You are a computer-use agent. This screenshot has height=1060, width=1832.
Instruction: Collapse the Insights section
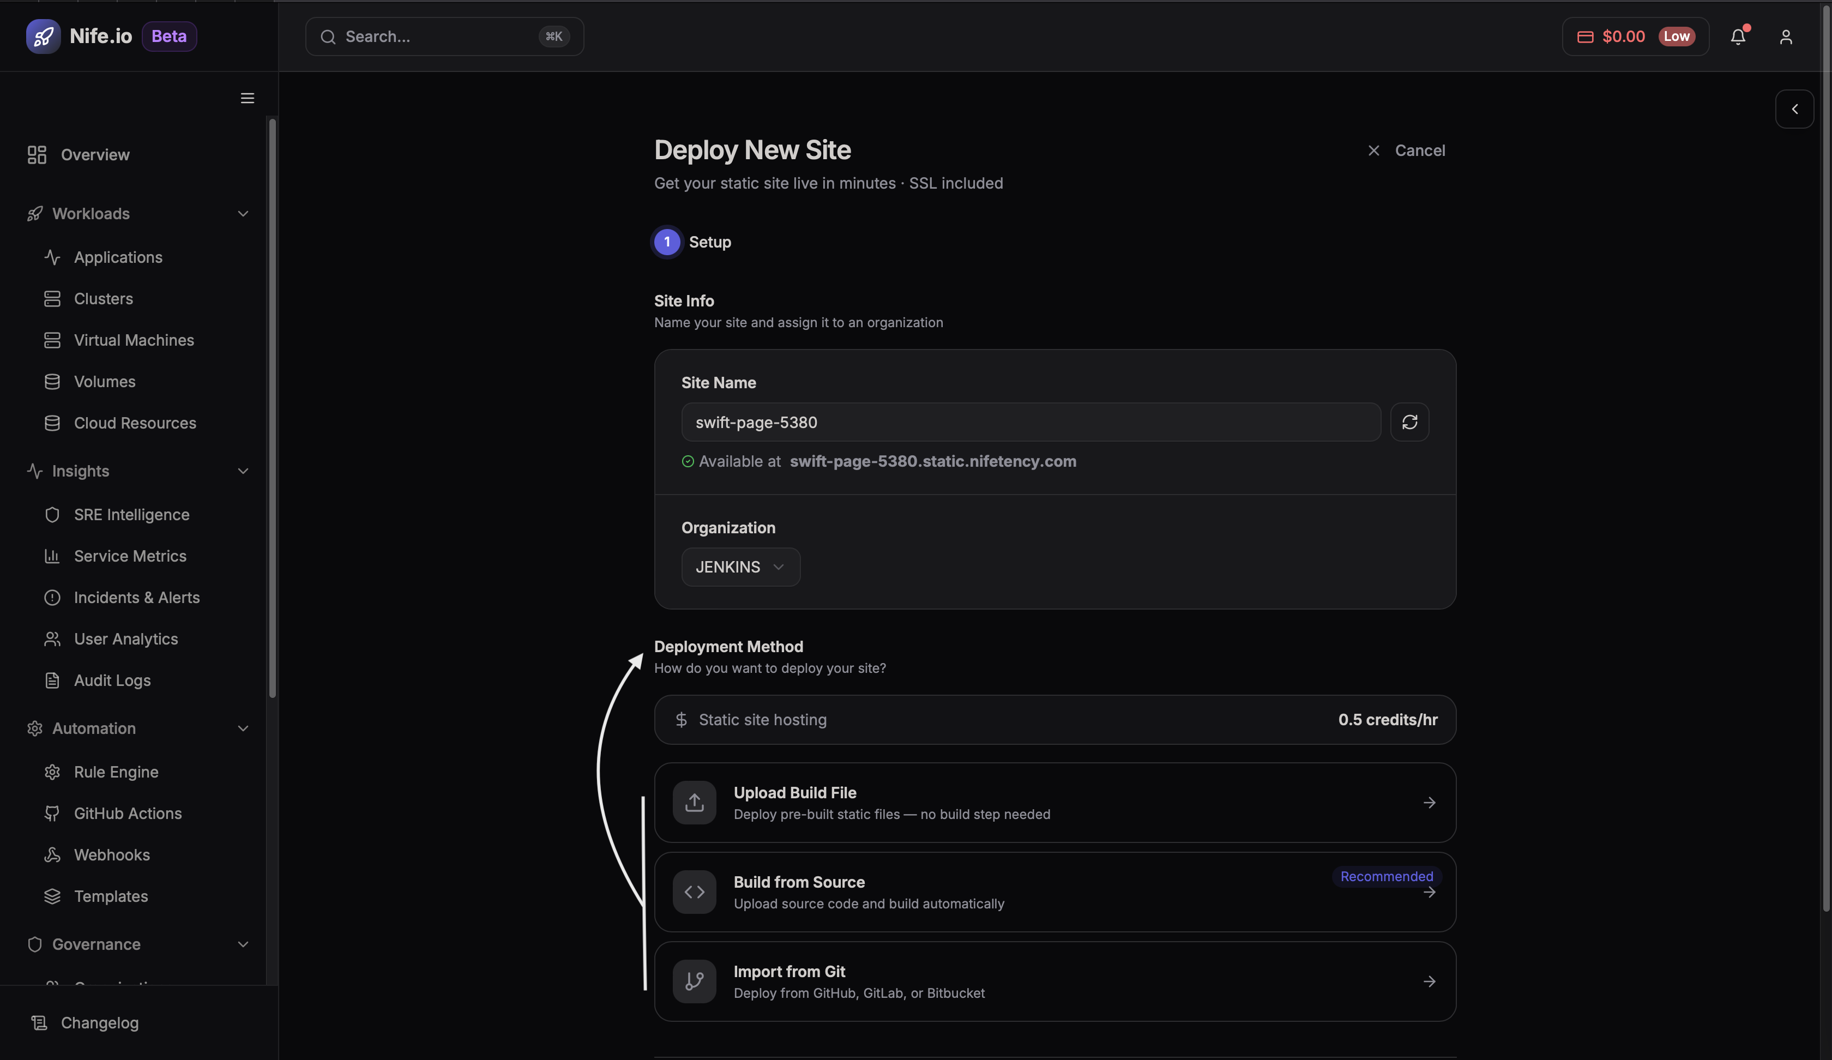243,471
